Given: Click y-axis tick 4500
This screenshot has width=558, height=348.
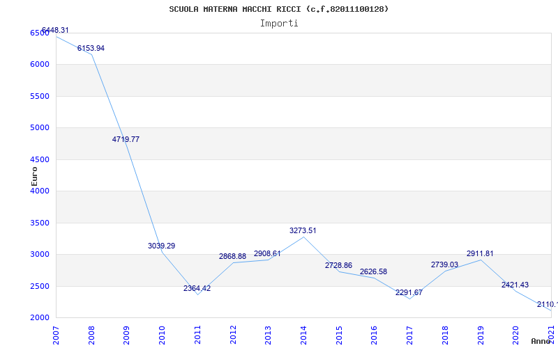Looking at the screenshot, I should click(40, 160).
